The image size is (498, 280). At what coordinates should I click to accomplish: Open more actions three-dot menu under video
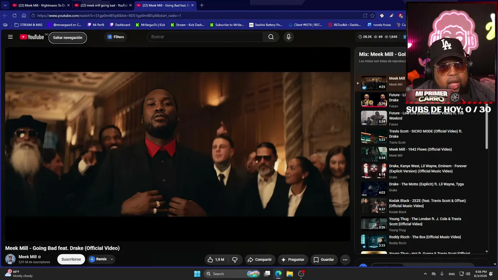pos(345,259)
